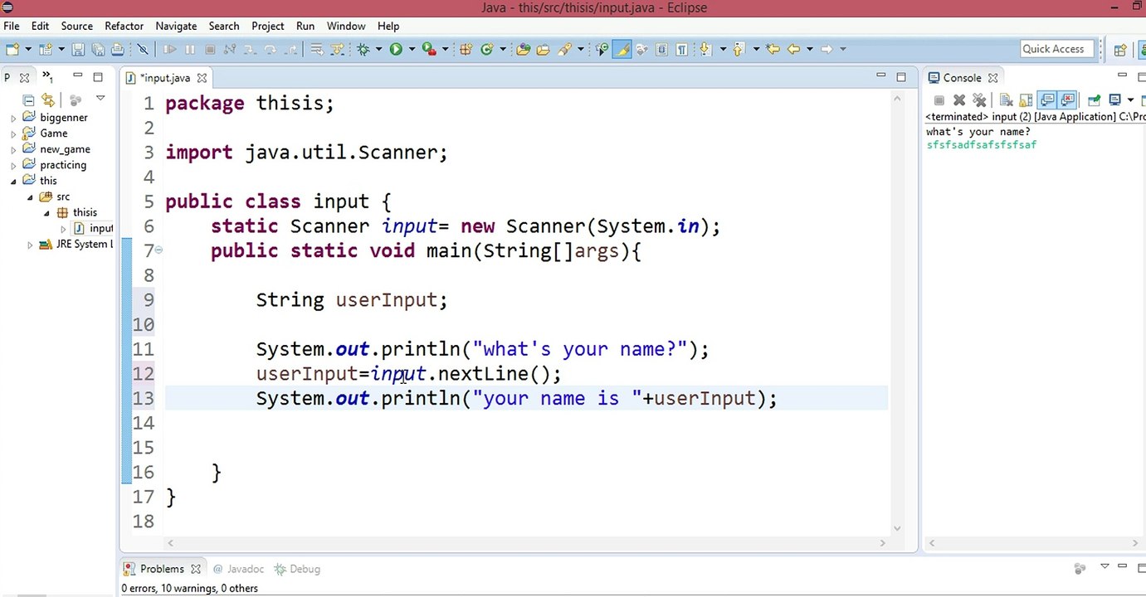Expand the Game project
The height and width of the screenshot is (597, 1146).
tap(13, 133)
